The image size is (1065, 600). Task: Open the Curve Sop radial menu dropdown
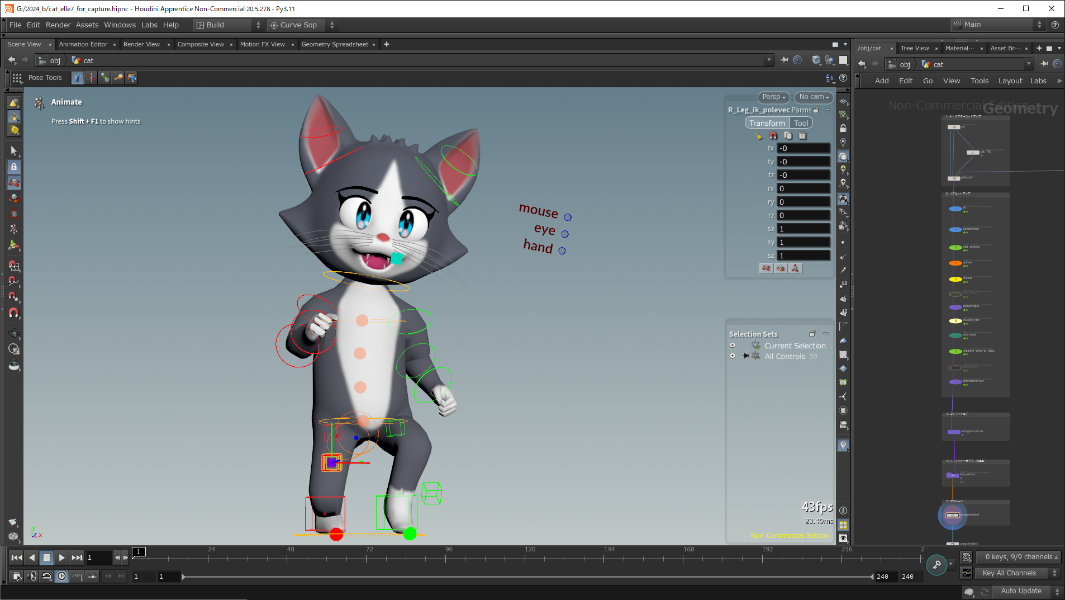(301, 25)
